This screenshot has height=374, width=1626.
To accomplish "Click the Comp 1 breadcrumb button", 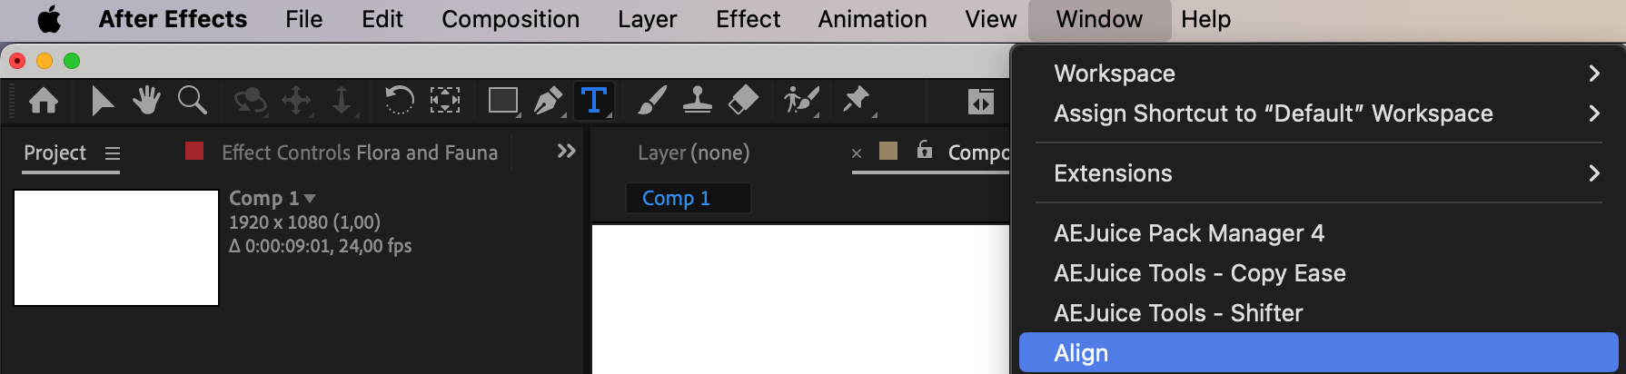I will tap(676, 198).
